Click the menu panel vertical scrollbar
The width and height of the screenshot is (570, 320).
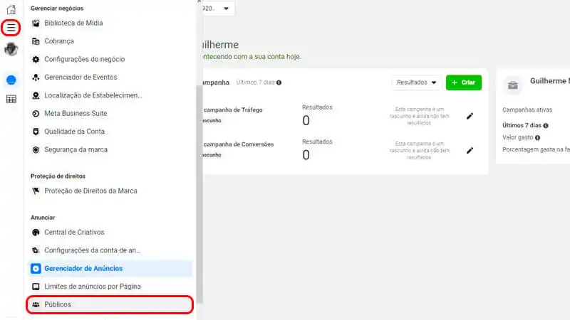pyautogui.click(x=199, y=194)
